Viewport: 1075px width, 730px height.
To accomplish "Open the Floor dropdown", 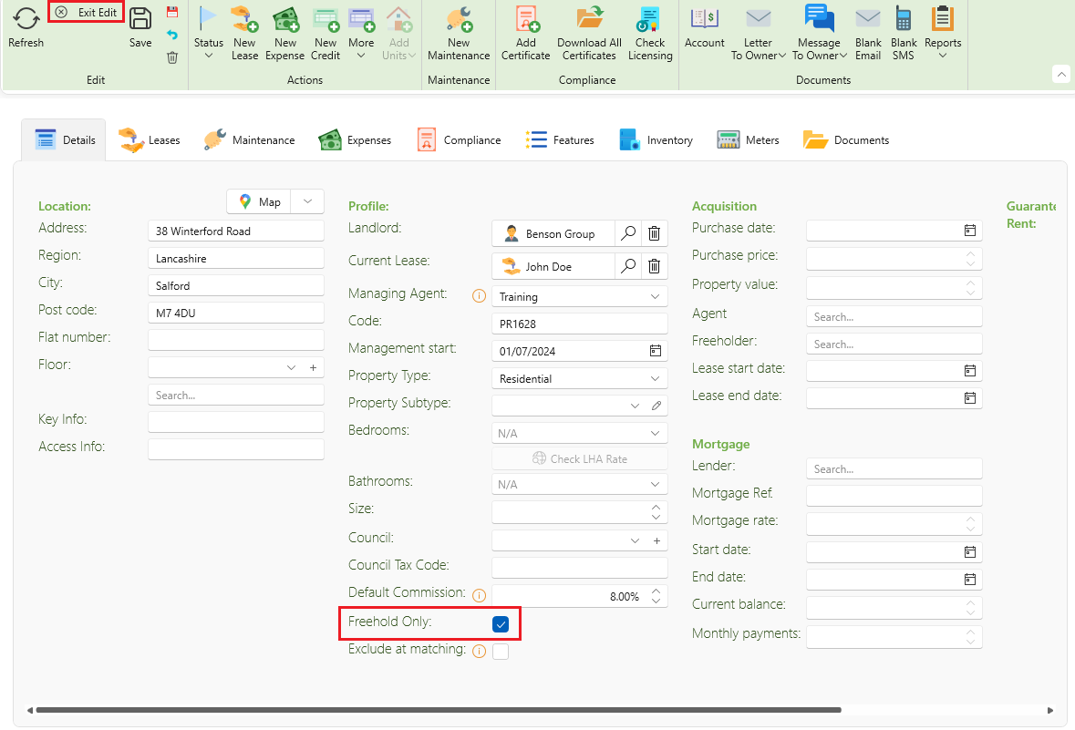I will point(291,367).
